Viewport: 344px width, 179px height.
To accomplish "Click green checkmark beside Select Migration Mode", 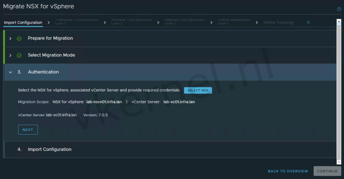I will click(19, 55).
